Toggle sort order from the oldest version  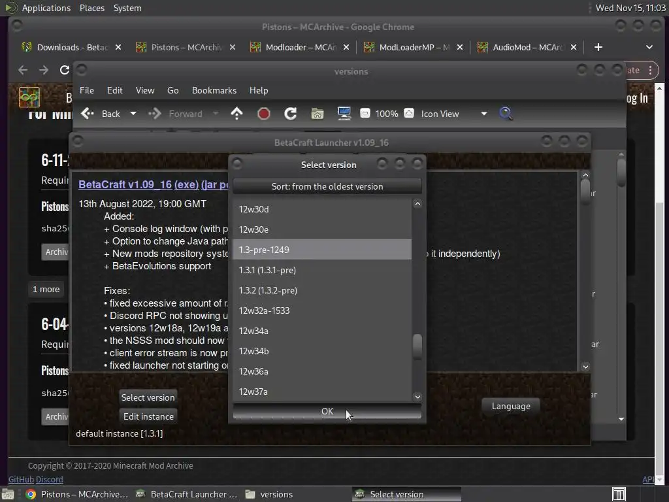pyautogui.click(x=327, y=186)
